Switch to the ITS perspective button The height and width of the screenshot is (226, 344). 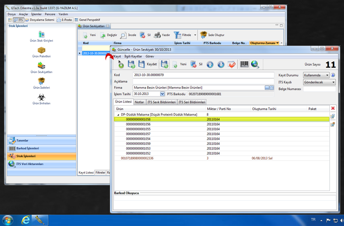click(19, 20)
